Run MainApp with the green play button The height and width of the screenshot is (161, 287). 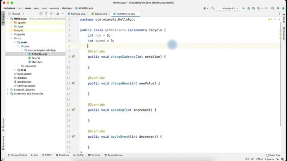tap(244, 8)
